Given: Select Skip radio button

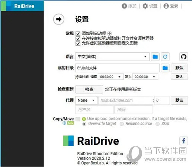Looking at the screenshot, I should [157, 124].
